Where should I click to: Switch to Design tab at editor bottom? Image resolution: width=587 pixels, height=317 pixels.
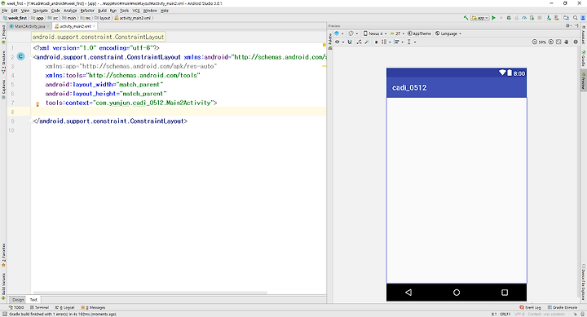18,300
